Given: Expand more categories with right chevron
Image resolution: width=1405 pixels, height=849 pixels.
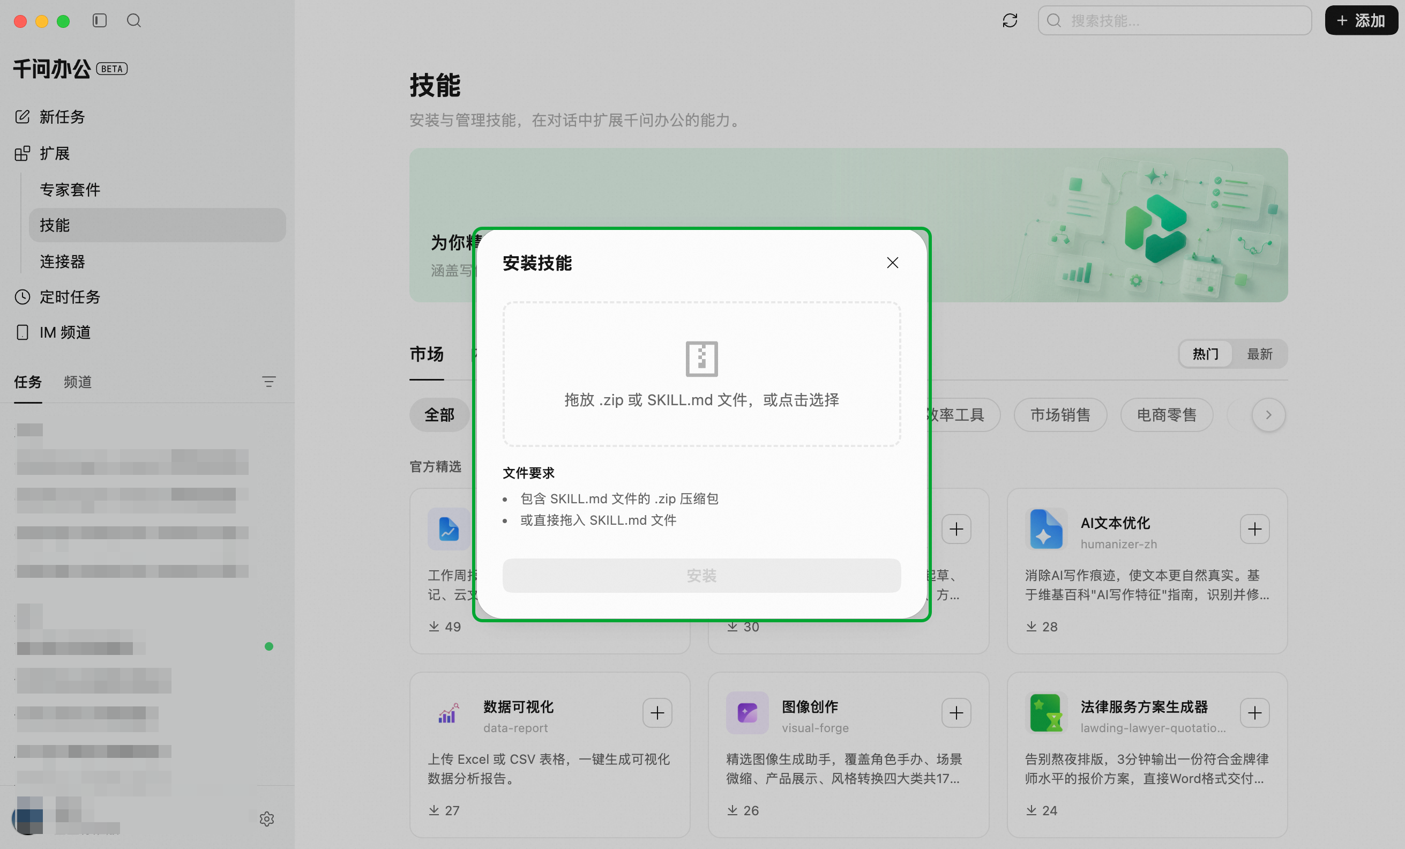Looking at the screenshot, I should coord(1268,414).
